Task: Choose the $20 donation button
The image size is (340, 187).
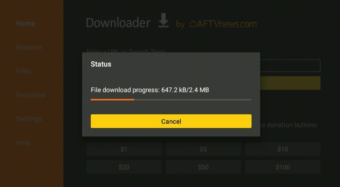Action: [124, 167]
